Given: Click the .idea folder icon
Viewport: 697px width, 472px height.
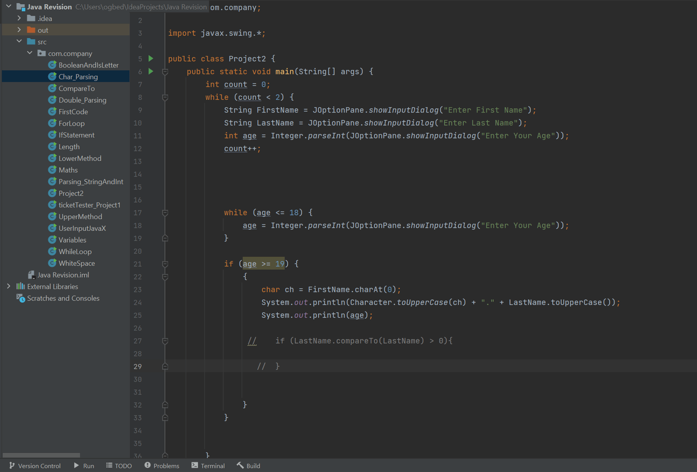Looking at the screenshot, I should coord(31,18).
